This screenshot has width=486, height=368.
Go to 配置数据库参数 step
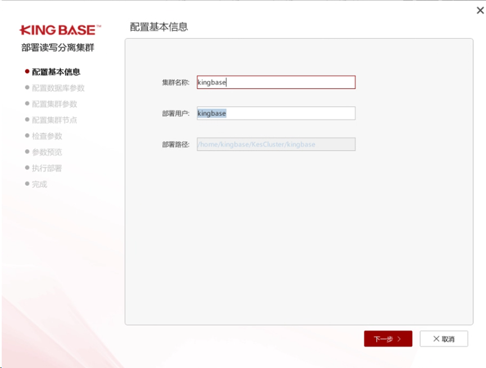(58, 88)
